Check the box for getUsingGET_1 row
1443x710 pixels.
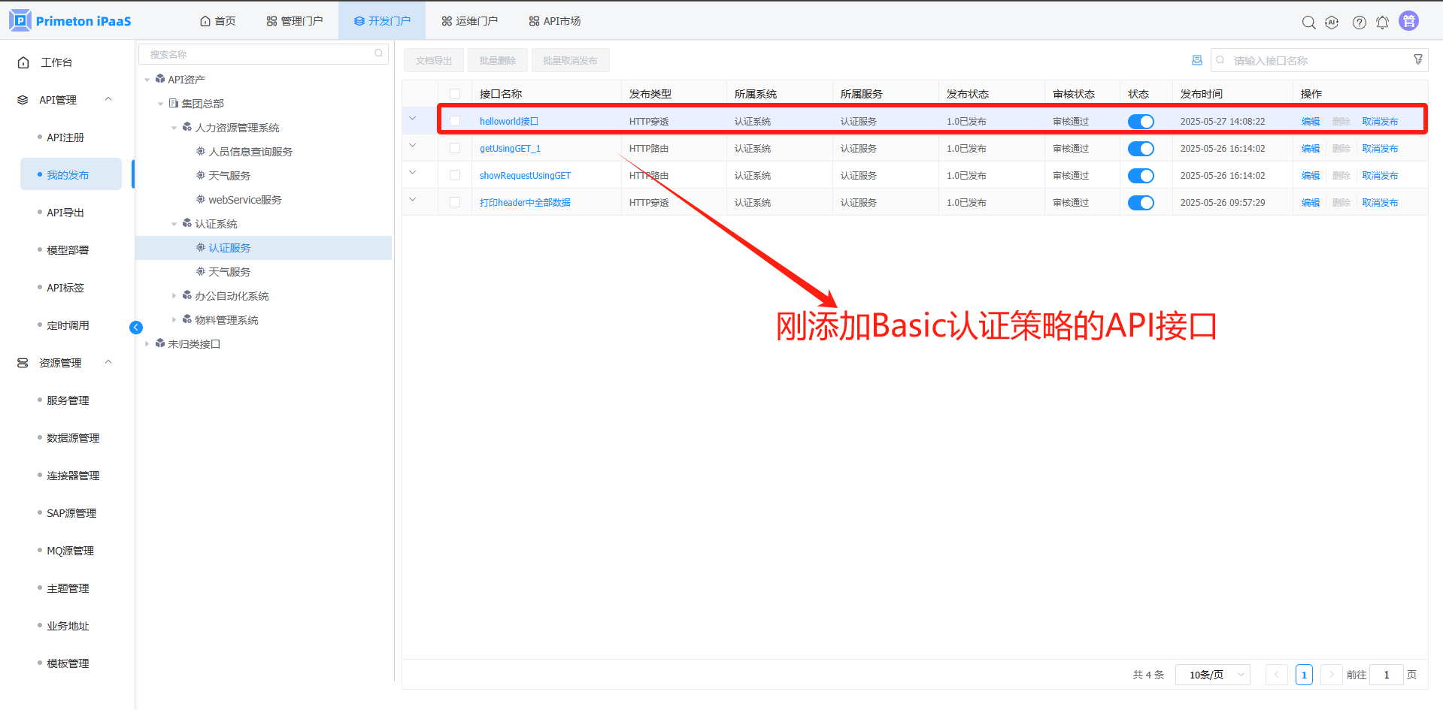point(455,149)
